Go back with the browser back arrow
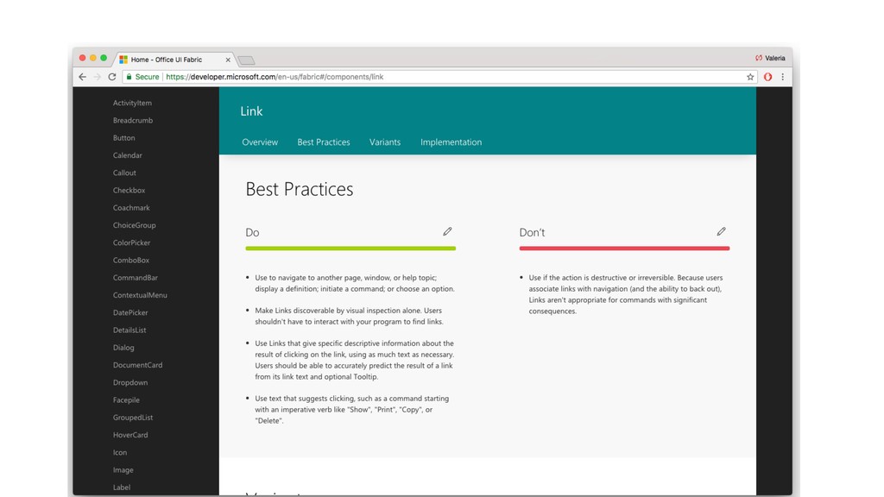 coord(83,77)
